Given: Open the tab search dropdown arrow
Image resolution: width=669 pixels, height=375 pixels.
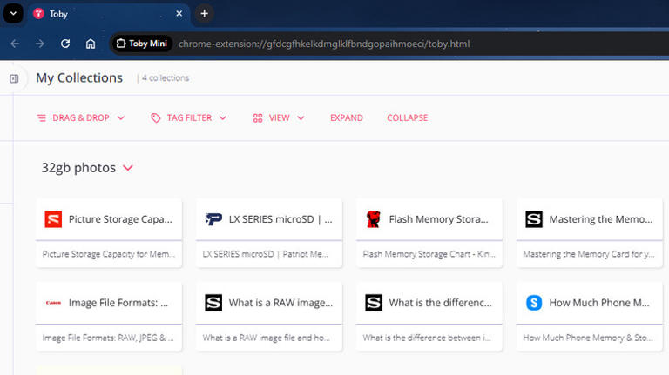Looking at the screenshot, I should pyautogui.click(x=13, y=14).
